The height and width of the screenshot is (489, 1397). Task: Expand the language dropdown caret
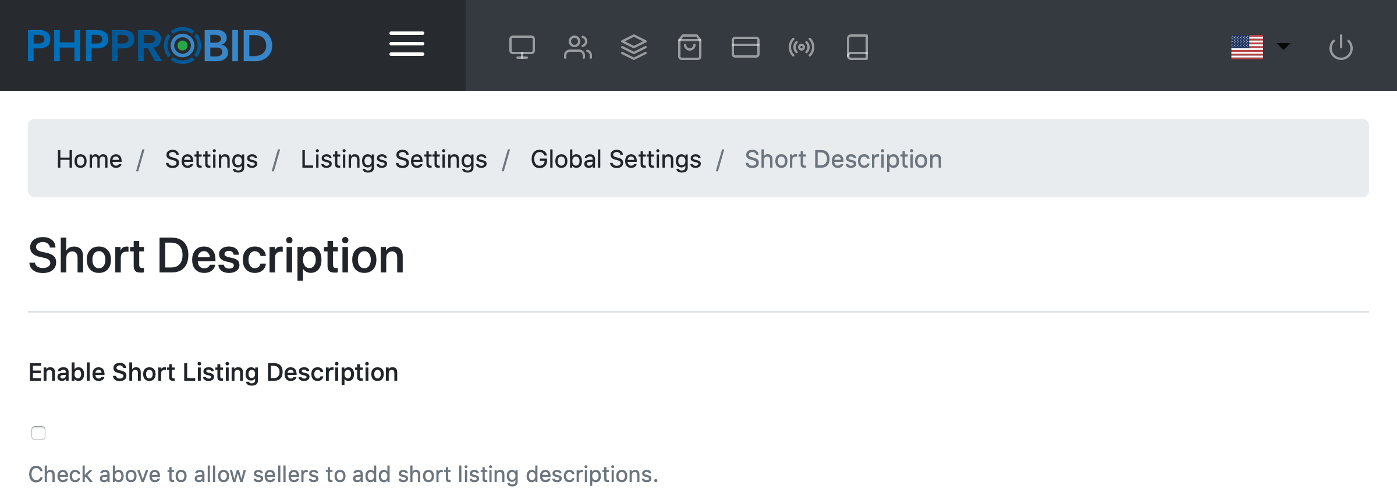tap(1283, 46)
